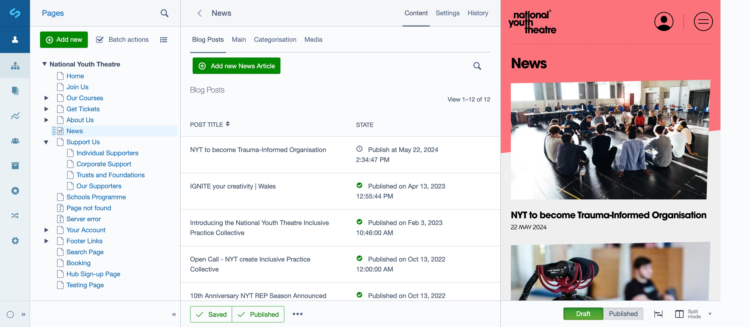Expand the Our Courses tree node

(46, 98)
